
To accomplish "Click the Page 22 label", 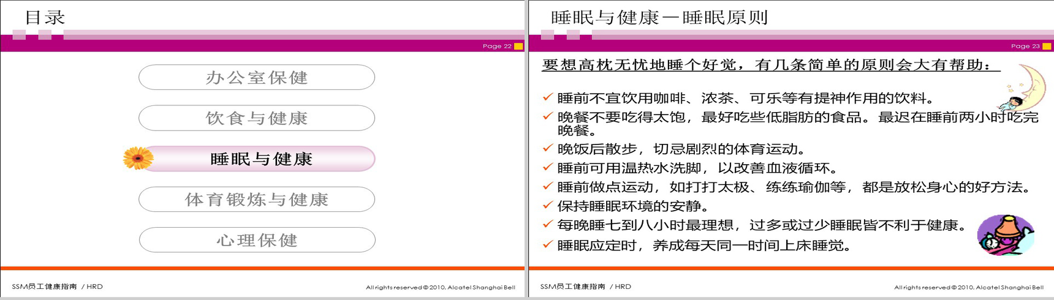I will 497,46.
